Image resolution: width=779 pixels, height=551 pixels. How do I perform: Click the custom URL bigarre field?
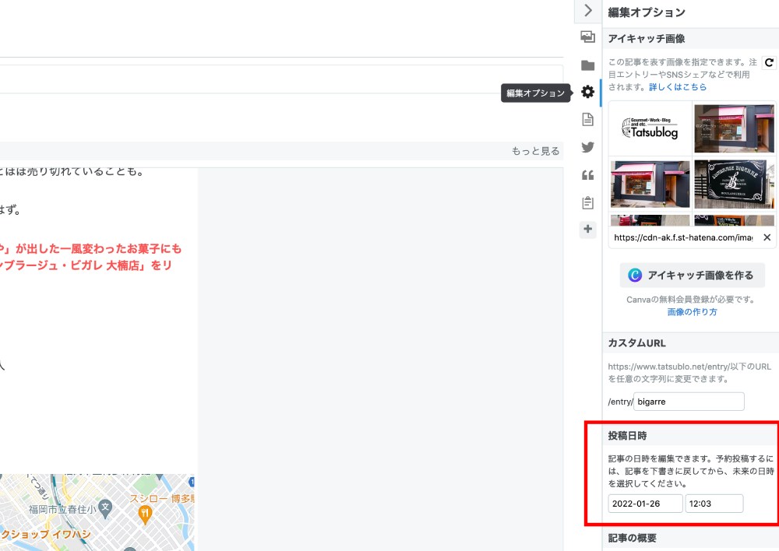coord(689,402)
